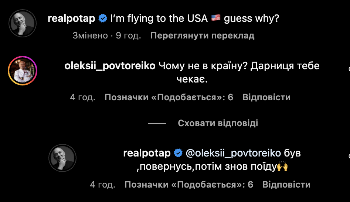Click the @oleksii_povtoreiko mention in the reply
Viewport: 350px width, 202px height.
[x=232, y=153]
